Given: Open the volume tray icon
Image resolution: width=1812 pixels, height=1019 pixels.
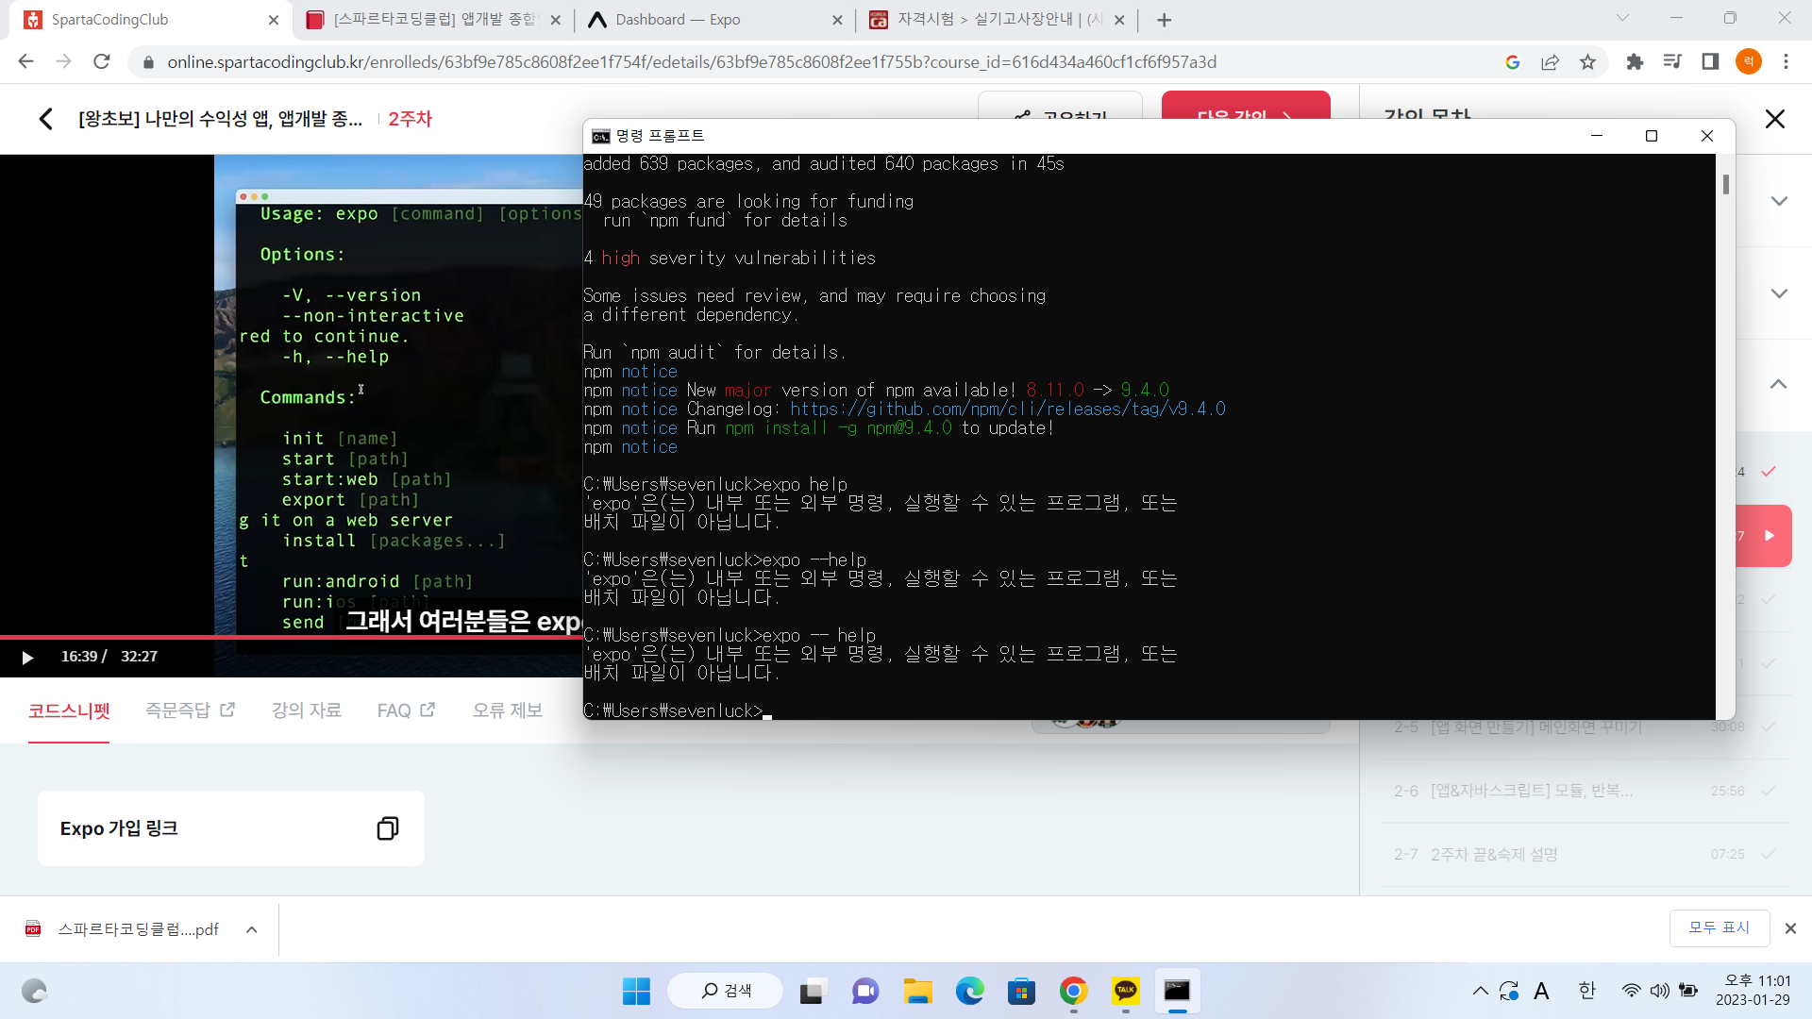Looking at the screenshot, I should point(1659,992).
